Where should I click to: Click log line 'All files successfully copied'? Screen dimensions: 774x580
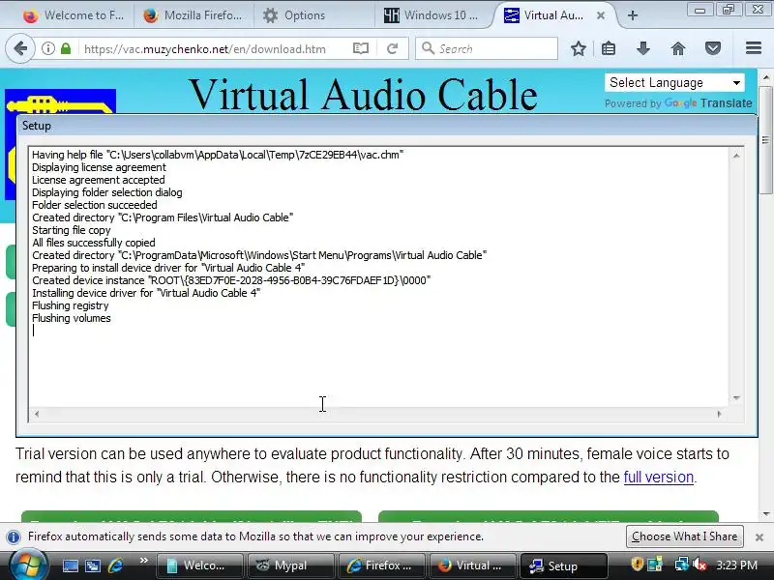coord(94,243)
